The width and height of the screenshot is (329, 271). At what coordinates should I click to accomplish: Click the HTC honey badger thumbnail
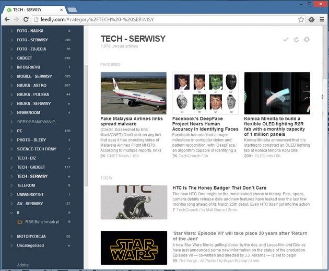click(x=134, y=203)
